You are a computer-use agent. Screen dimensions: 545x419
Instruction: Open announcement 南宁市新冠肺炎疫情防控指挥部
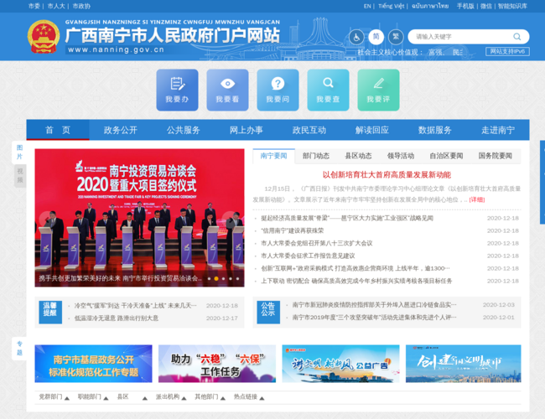coord(374,305)
